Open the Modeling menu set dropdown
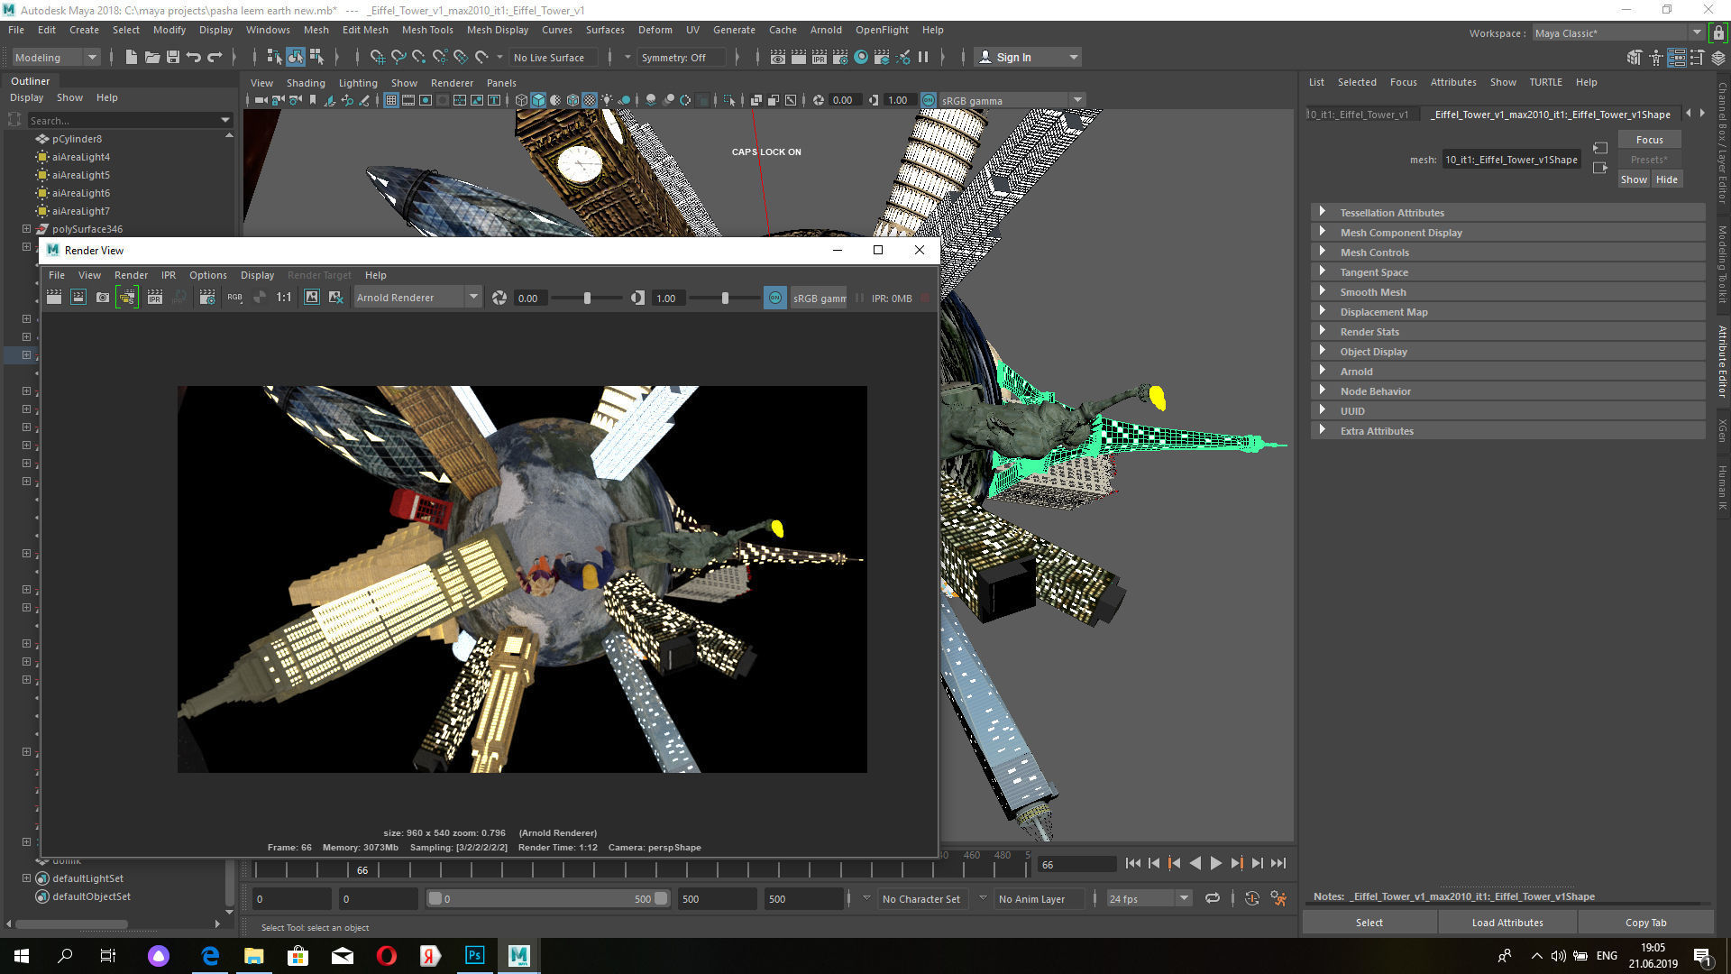The height and width of the screenshot is (974, 1731). (x=56, y=57)
